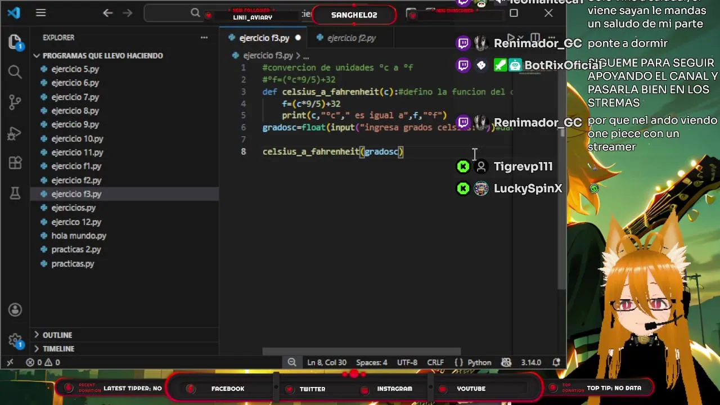Open ejercicios.py in explorer

pyautogui.click(x=73, y=208)
